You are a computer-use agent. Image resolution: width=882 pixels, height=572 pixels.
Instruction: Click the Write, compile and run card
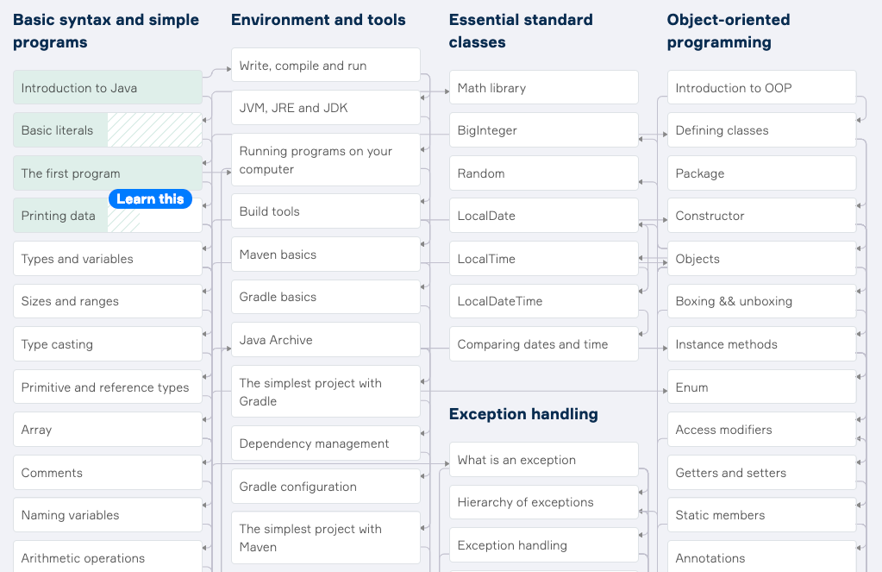click(325, 64)
